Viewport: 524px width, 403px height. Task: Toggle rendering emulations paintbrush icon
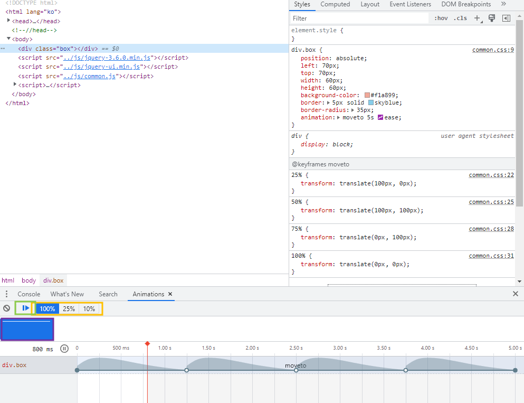[x=492, y=18]
